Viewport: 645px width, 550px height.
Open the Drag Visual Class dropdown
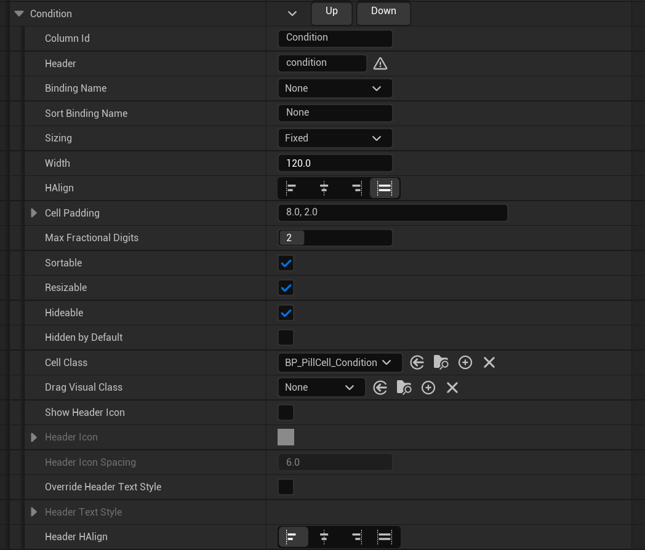322,388
